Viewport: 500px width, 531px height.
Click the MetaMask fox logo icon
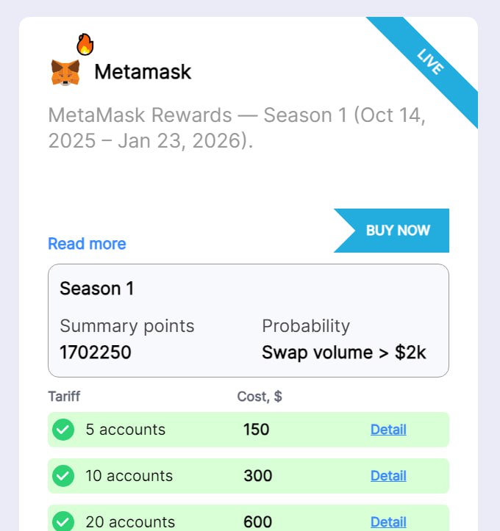click(65, 72)
